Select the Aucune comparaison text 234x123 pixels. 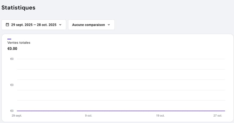[x=88, y=25]
